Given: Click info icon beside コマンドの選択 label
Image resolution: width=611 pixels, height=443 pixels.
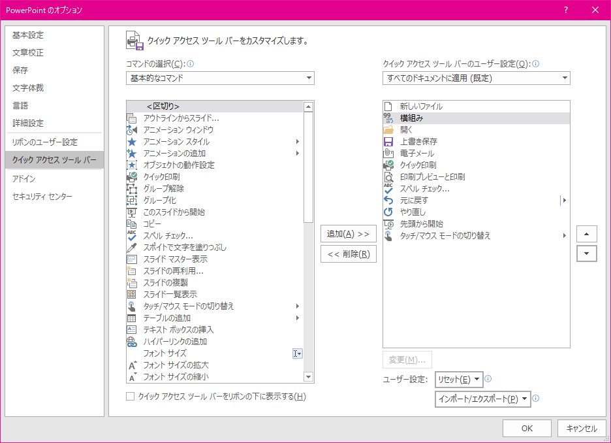Looking at the screenshot, I should (191, 64).
